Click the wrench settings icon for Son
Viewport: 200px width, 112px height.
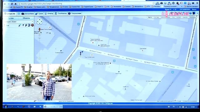pyautogui.click(x=26, y=25)
